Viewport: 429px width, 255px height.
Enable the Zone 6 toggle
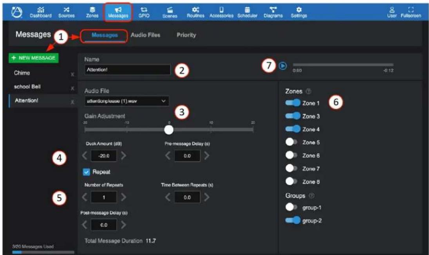pos(291,155)
